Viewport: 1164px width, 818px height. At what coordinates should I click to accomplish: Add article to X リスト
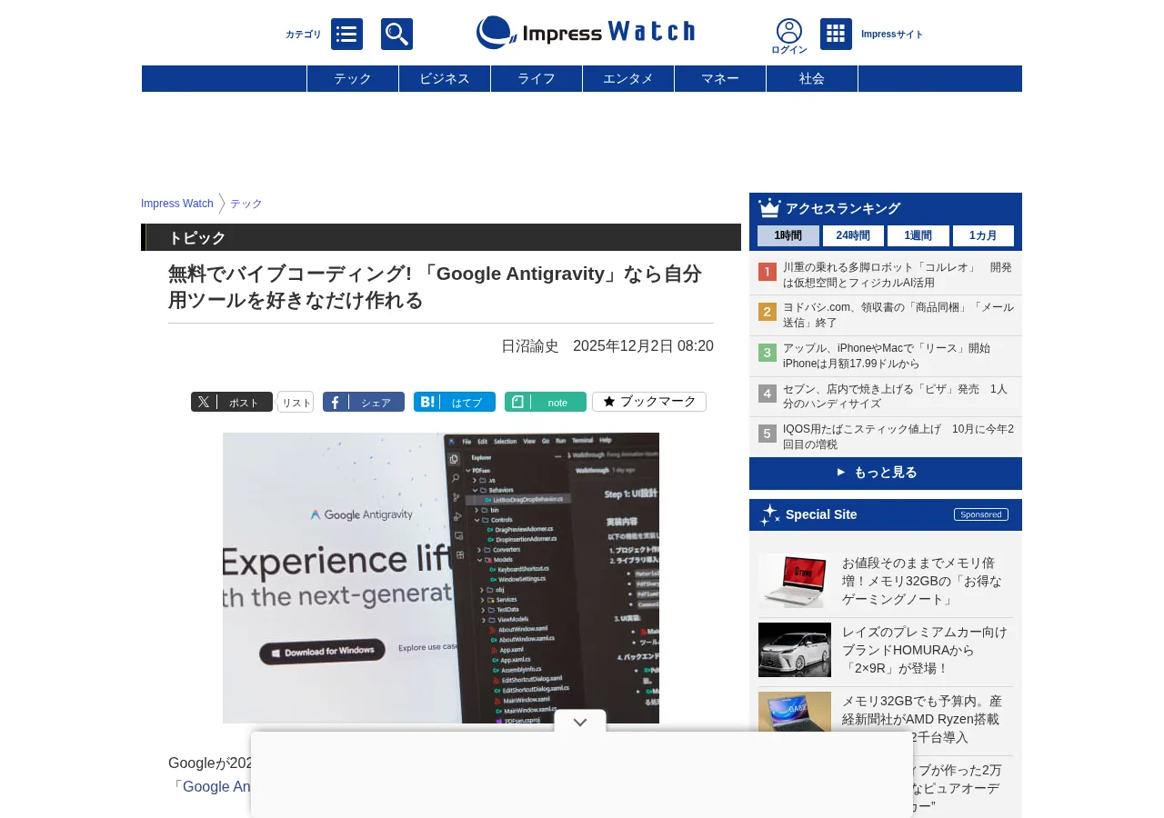click(x=296, y=402)
